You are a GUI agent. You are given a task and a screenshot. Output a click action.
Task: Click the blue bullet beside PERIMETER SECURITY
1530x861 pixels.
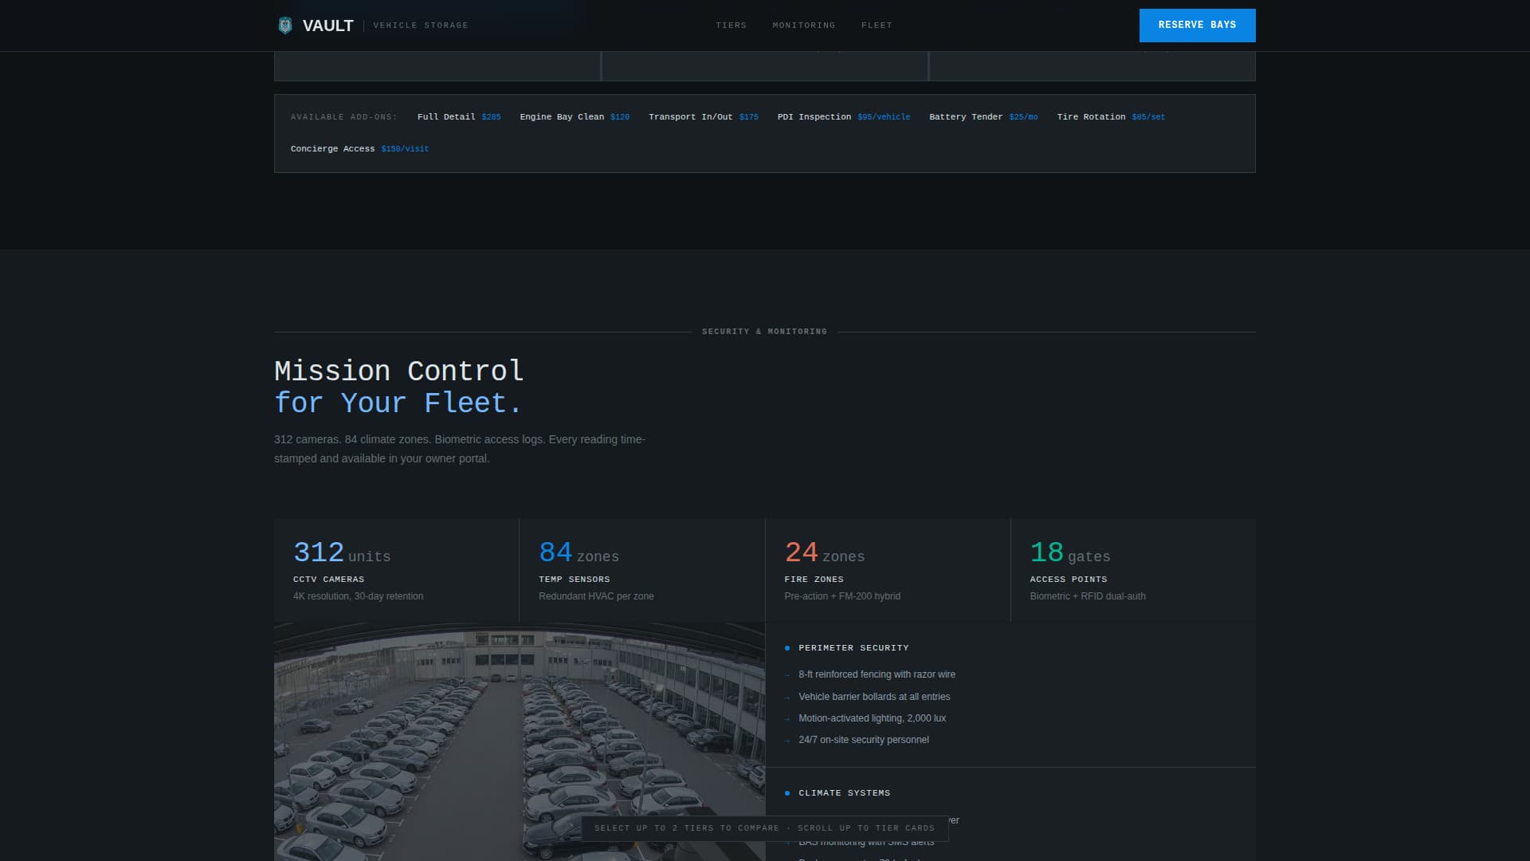[x=788, y=647]
